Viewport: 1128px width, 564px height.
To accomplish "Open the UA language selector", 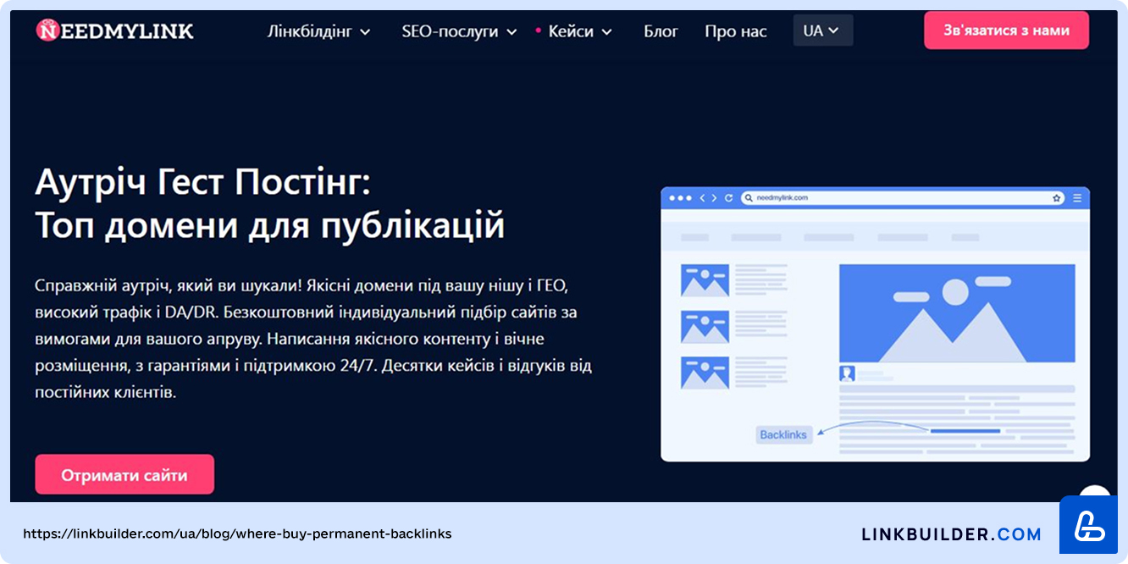I will (x=822, y=30).
